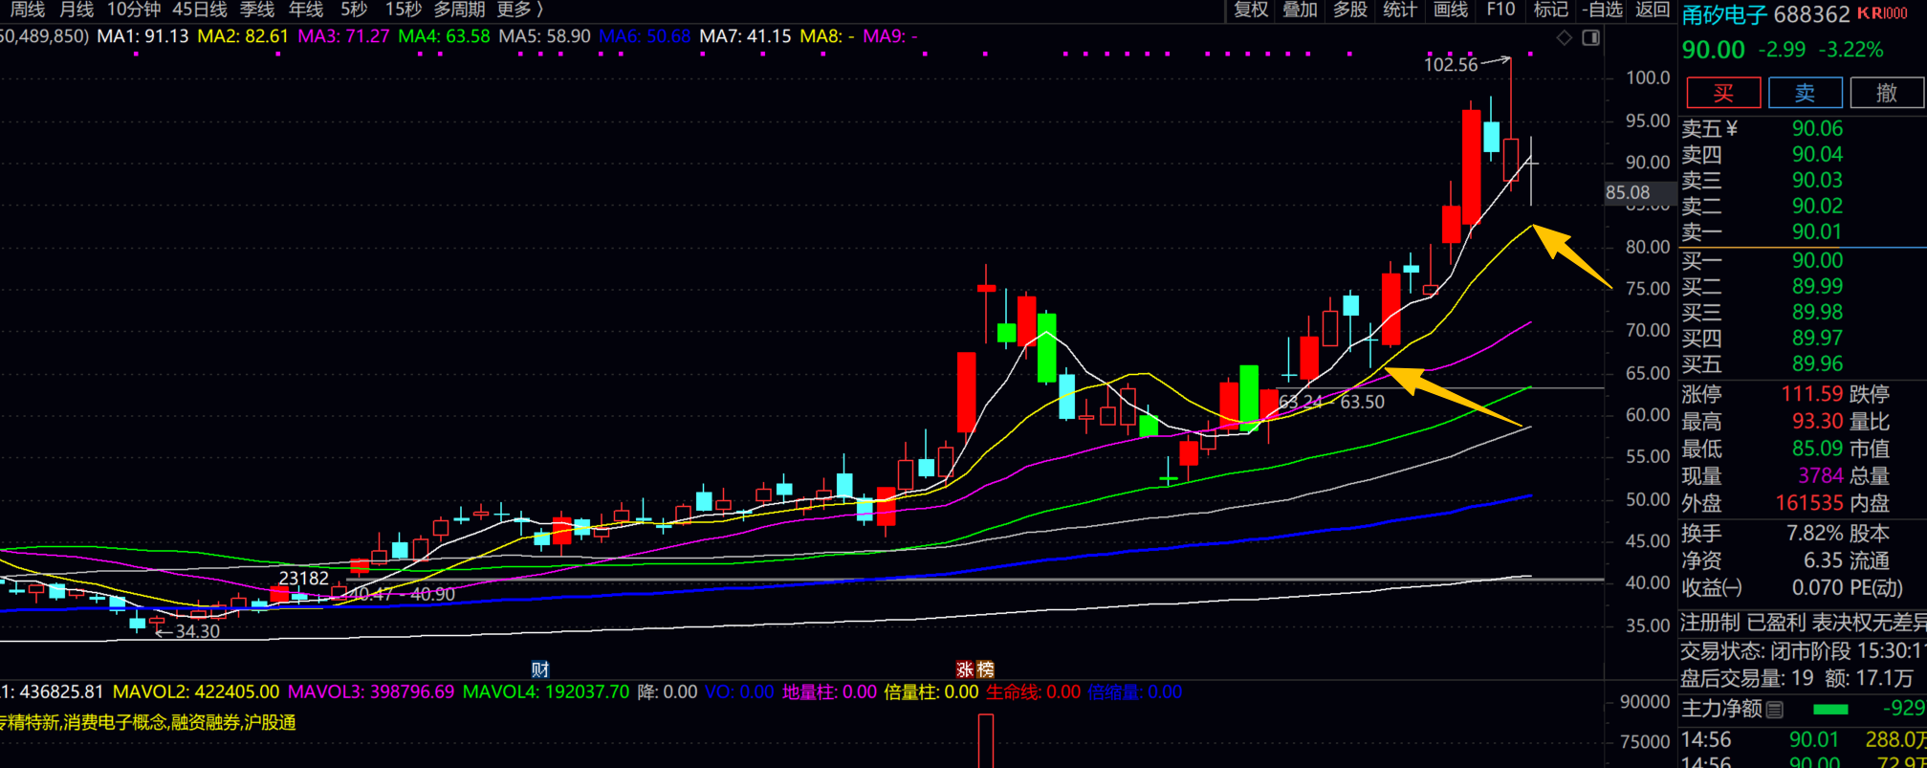Click 返回 to go back
The height and width of the screenshot is (768, 1927).
coord(1652,10)
